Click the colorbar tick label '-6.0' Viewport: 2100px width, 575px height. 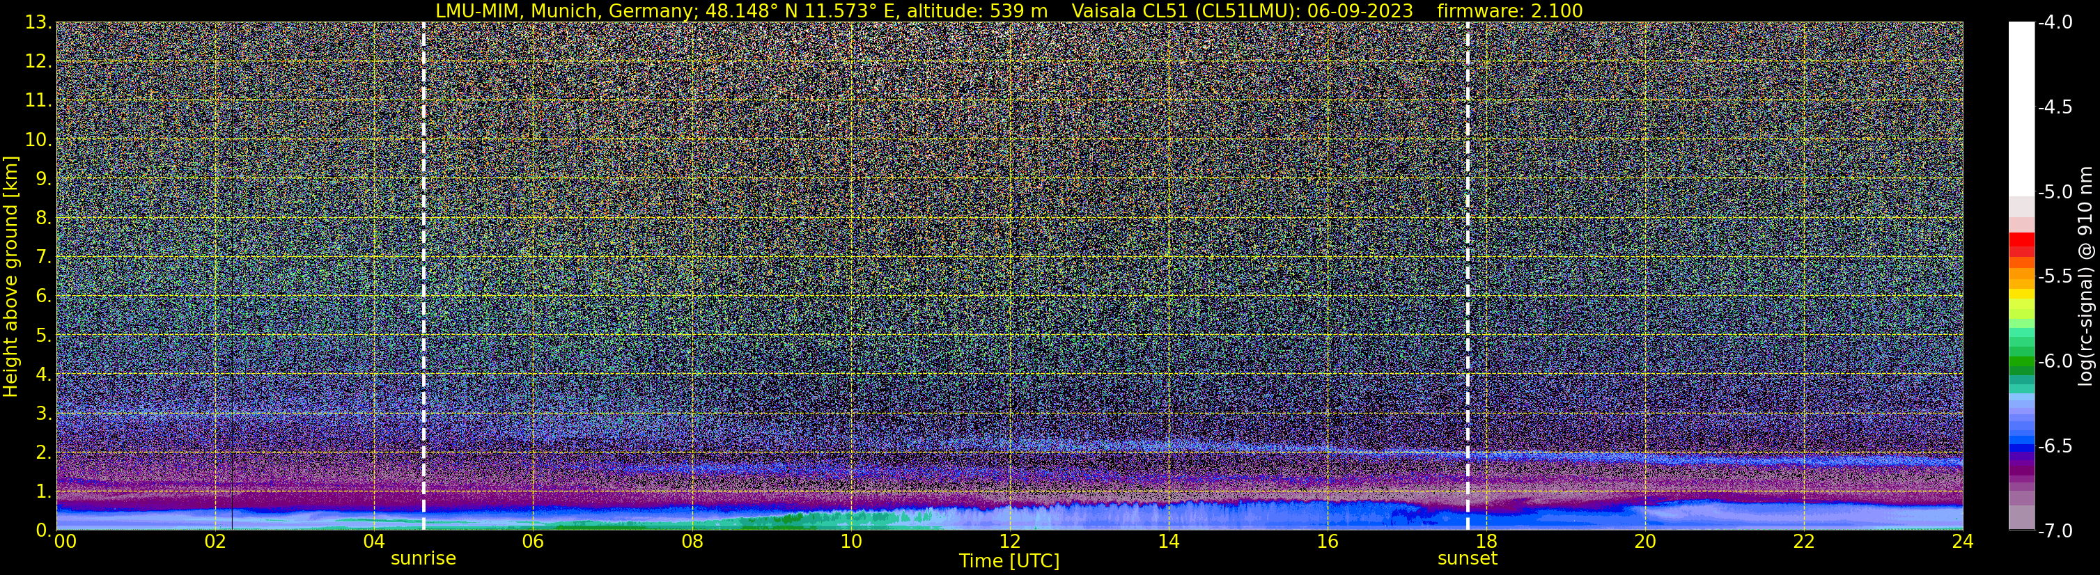2055,361
